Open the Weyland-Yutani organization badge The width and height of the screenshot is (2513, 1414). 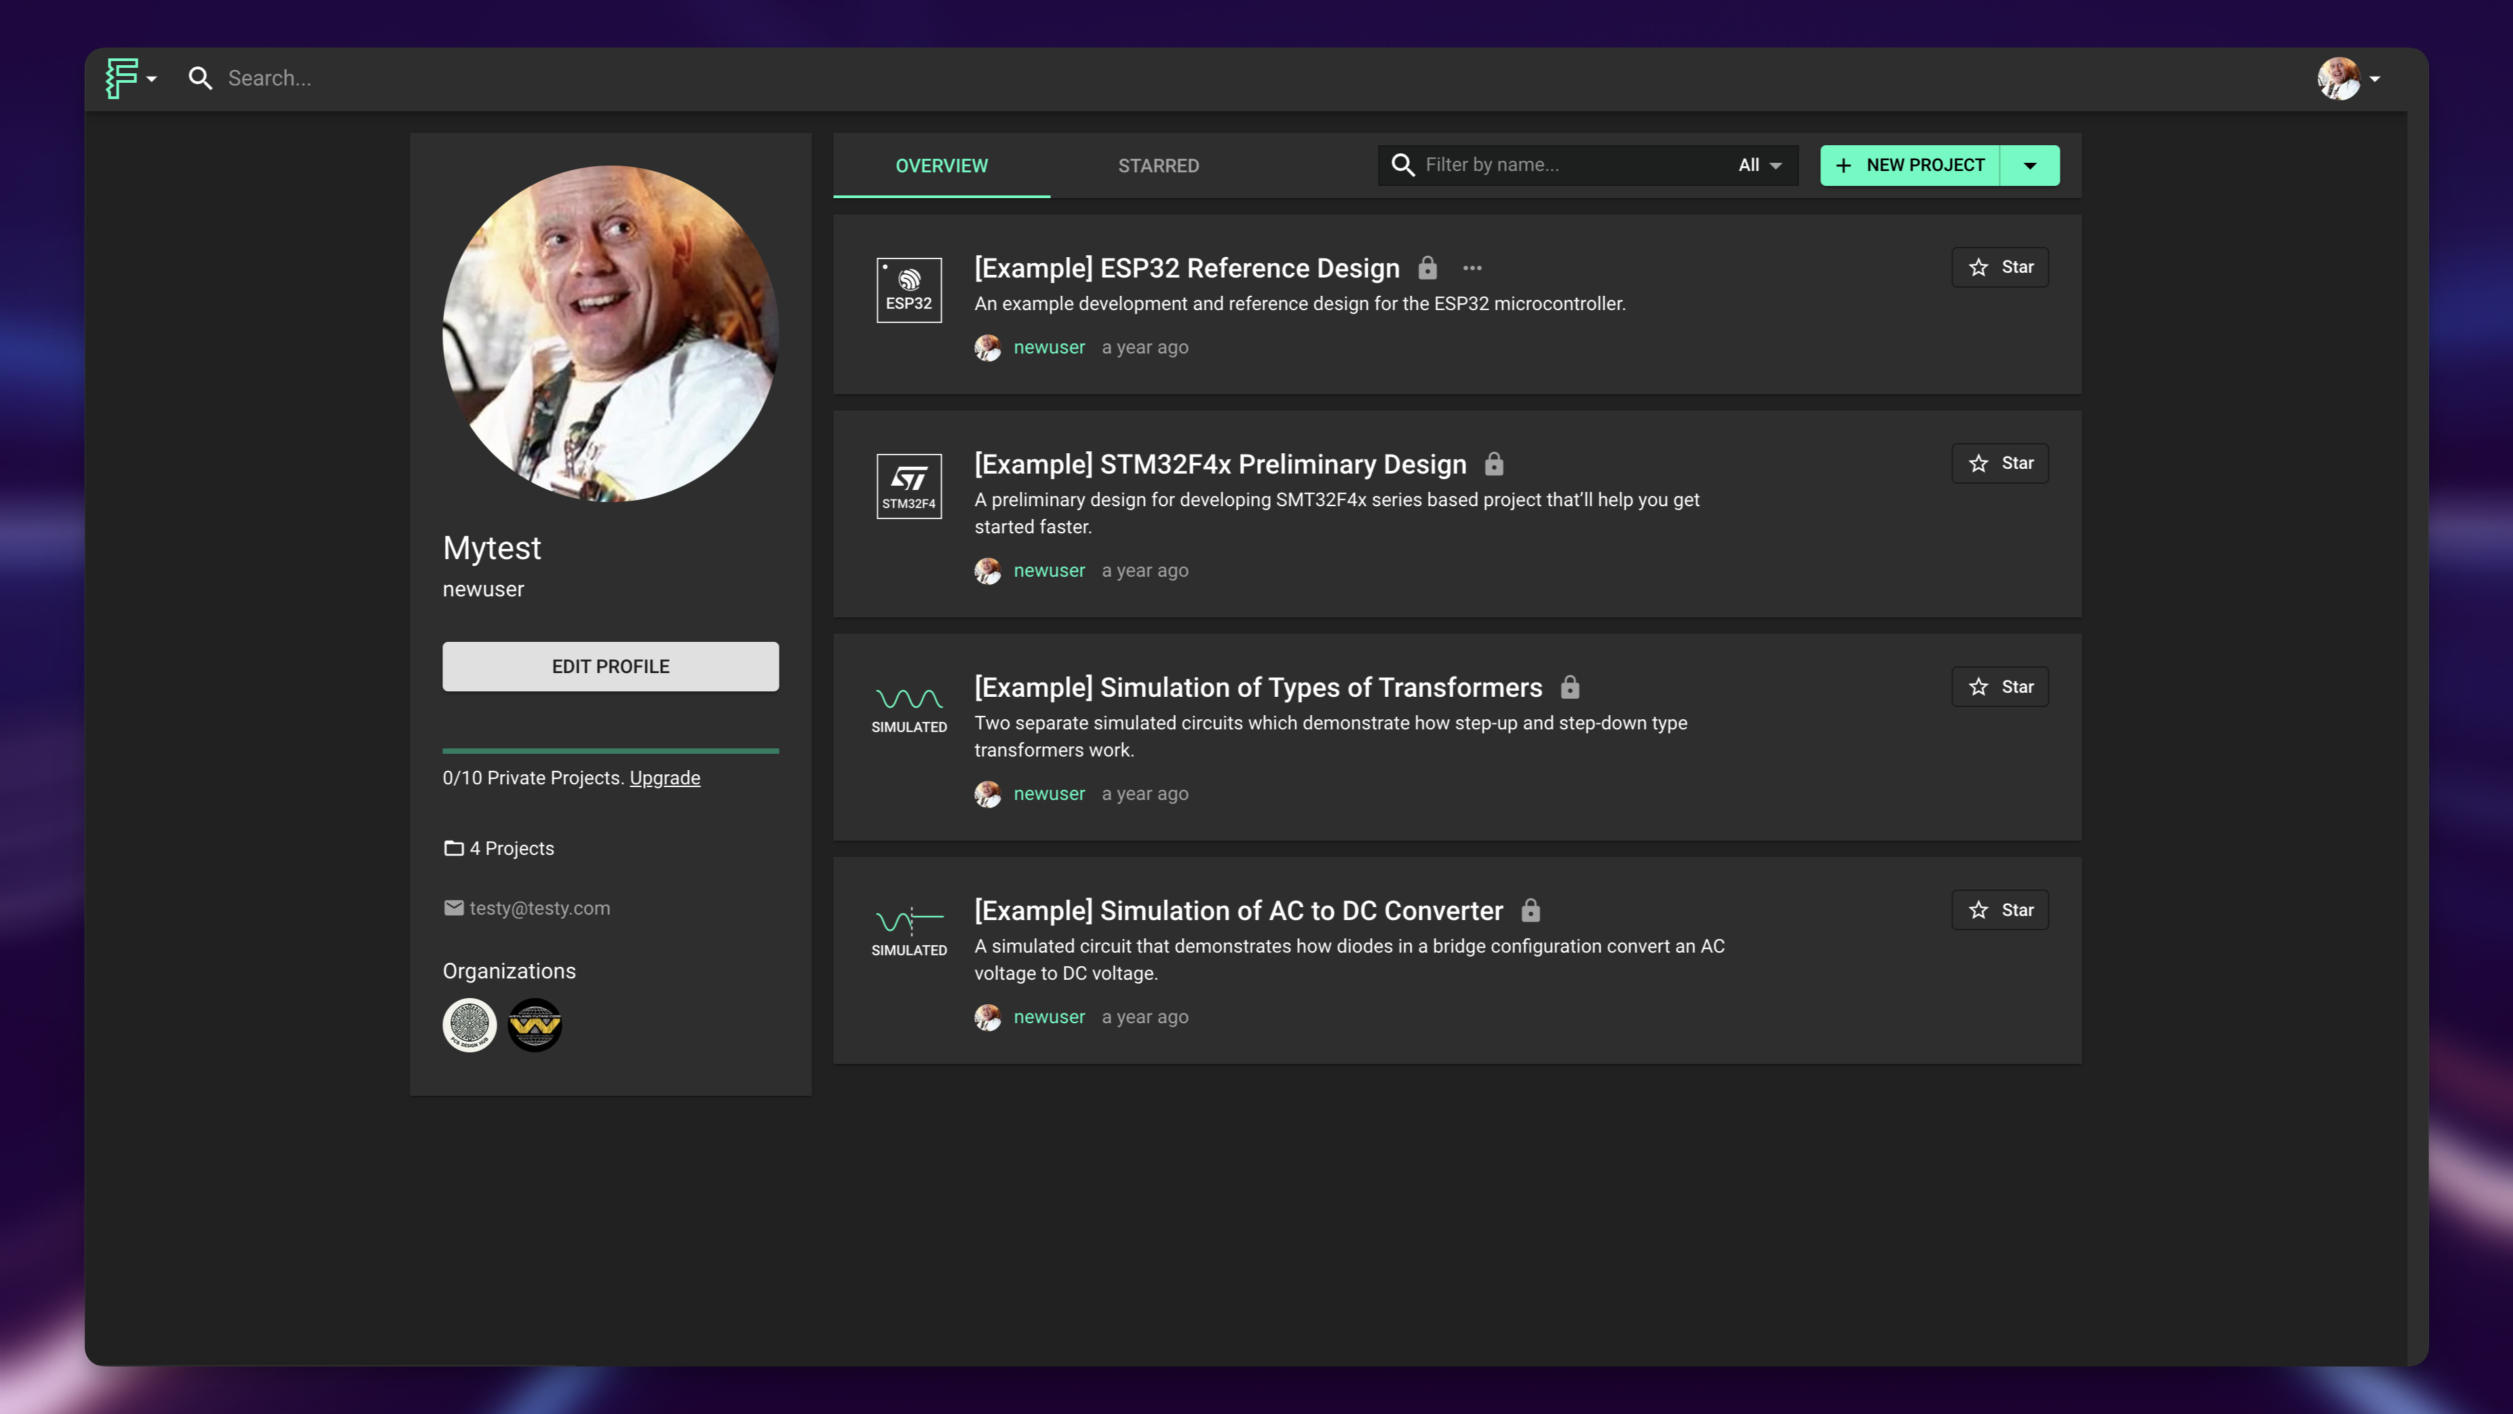(535, 1025)
